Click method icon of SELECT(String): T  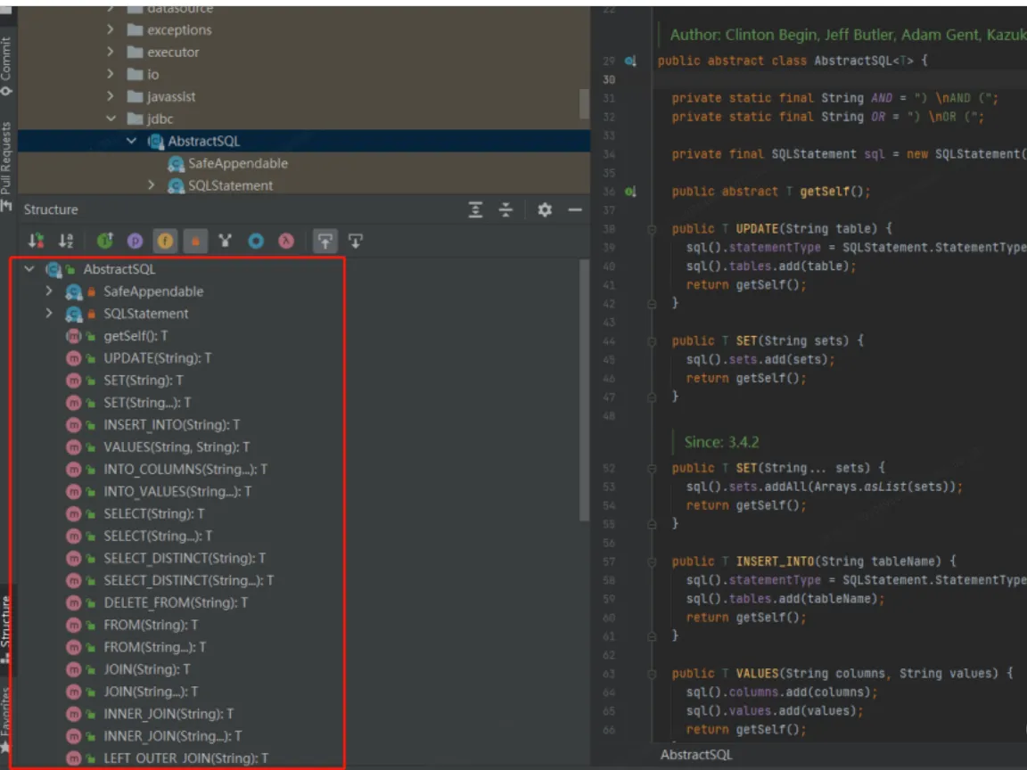point(73,514)
